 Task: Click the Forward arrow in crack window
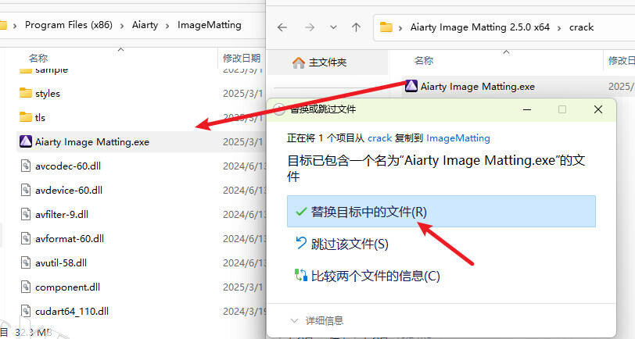(310, 27)
